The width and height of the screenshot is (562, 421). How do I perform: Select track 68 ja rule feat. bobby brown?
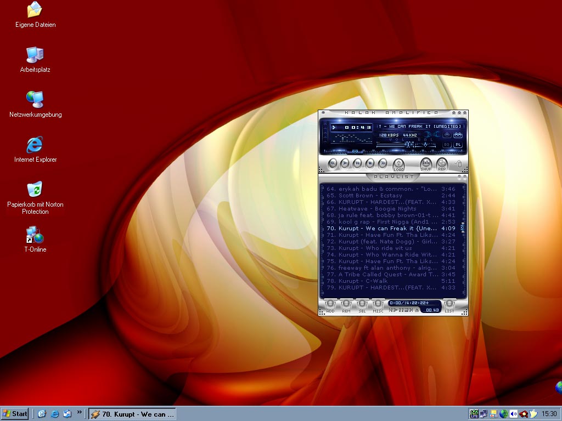[391, 215]
